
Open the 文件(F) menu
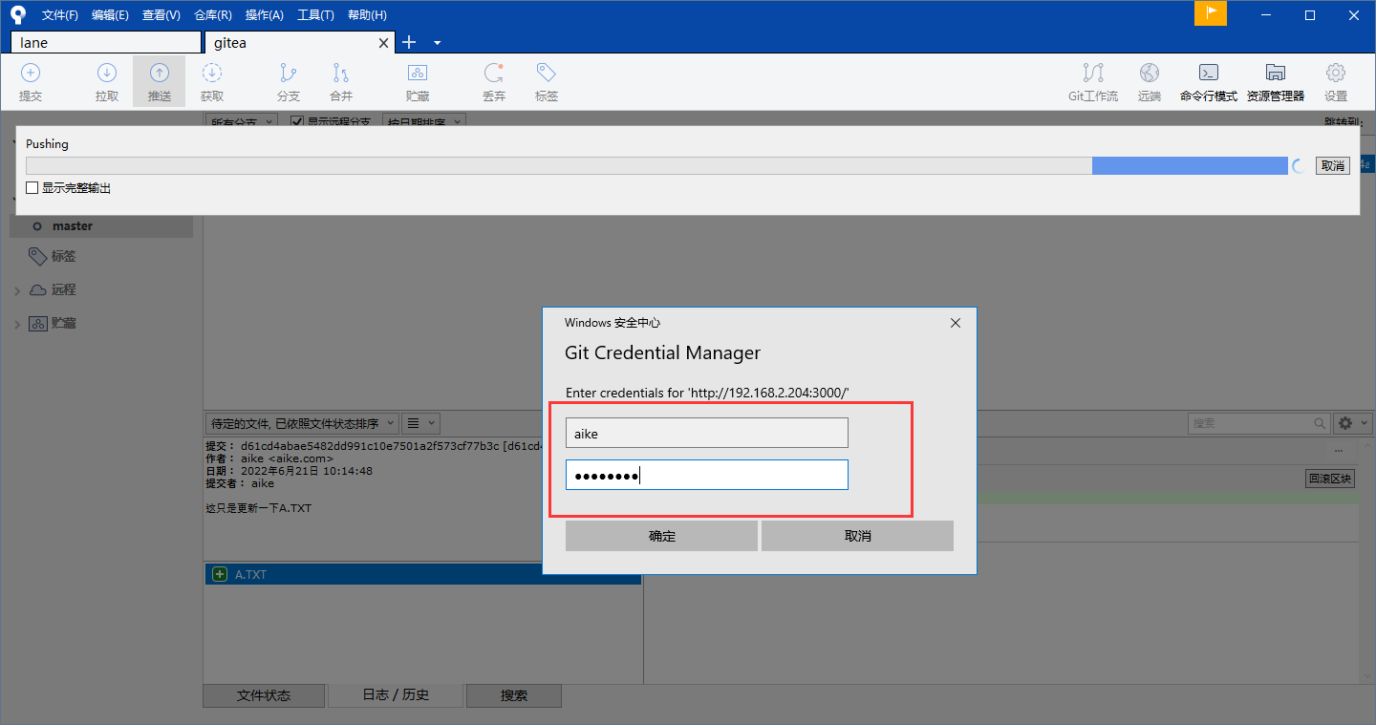[60, 14]
